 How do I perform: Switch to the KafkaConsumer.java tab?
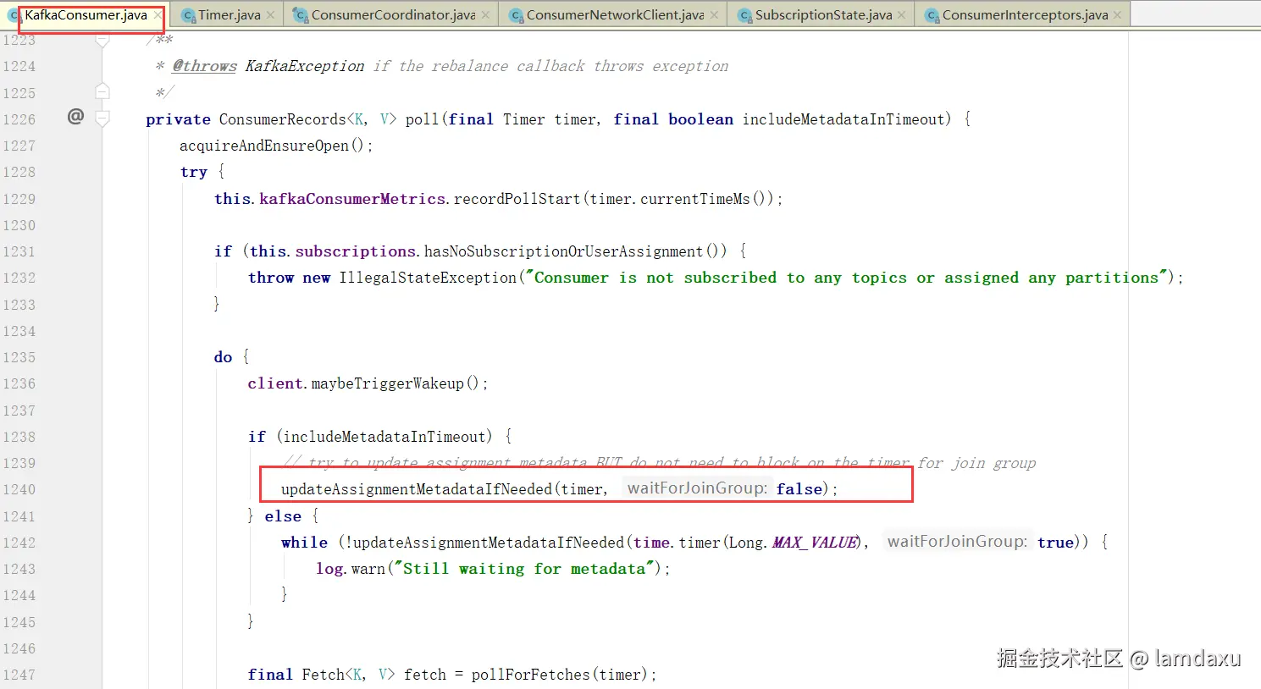tap(86, 14)
